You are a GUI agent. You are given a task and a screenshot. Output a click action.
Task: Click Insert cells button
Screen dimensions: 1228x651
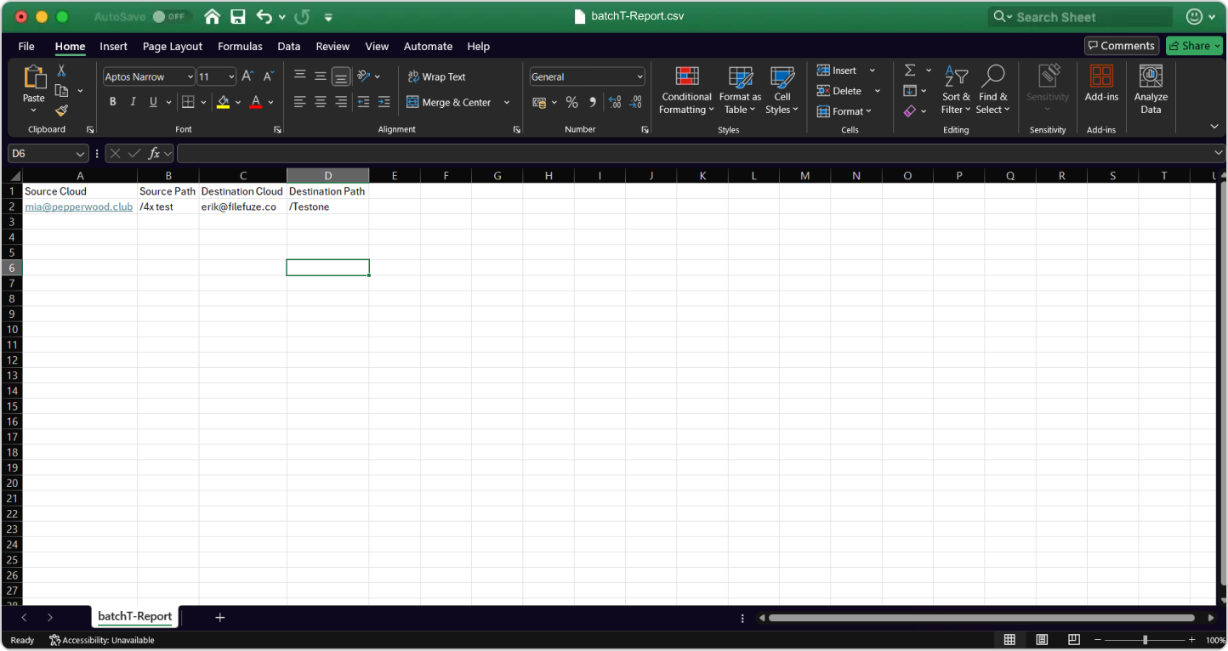coord(837,71)
